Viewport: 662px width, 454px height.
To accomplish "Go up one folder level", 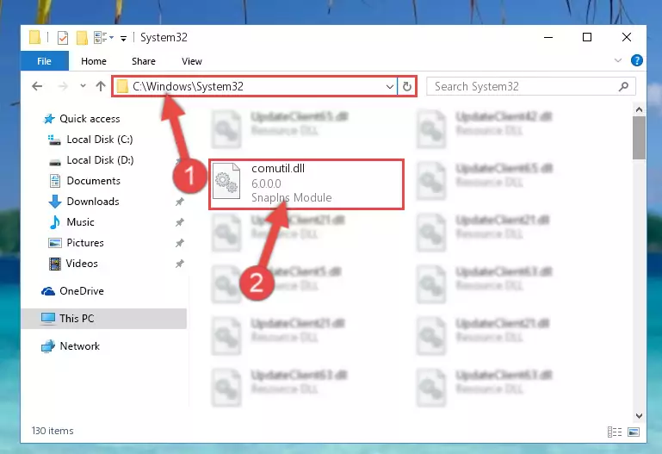I will 101,86.
